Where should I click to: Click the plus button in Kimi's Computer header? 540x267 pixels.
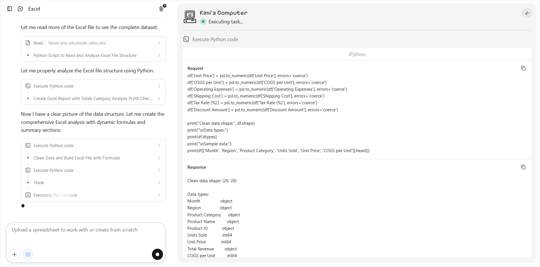coord(527,13)
